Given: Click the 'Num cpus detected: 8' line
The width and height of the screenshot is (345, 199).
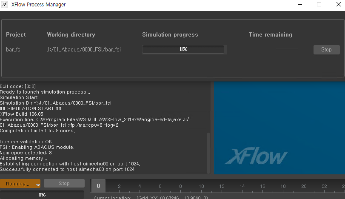Looking at the screenshot, I should point(26,153).
